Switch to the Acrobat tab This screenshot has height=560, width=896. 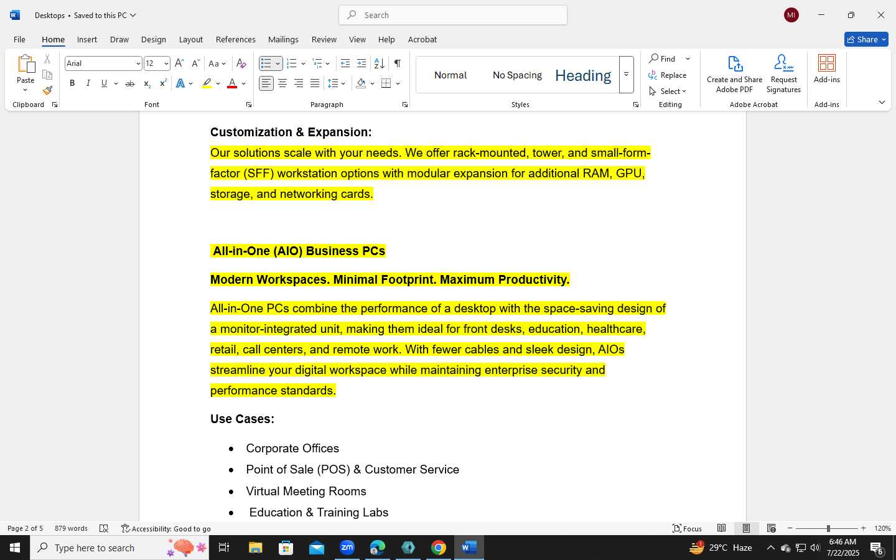pos(422,39)
